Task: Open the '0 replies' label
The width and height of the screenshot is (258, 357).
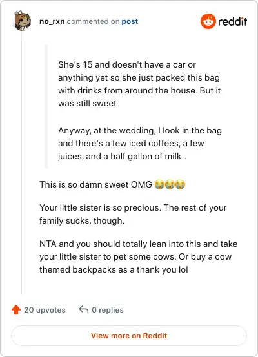Action: (108, 310)
